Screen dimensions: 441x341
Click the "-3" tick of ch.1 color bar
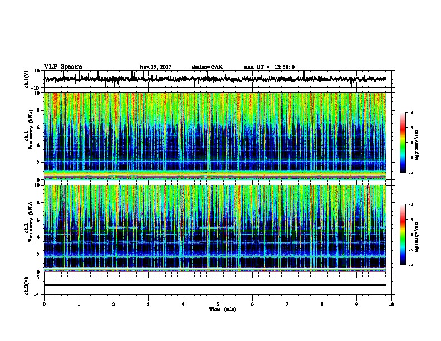pos(411,113)
